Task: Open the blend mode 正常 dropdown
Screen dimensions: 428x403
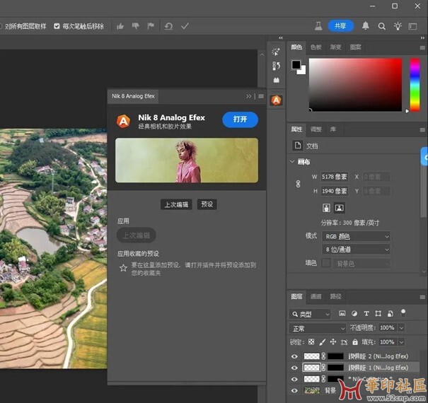Action: (318, 329)
